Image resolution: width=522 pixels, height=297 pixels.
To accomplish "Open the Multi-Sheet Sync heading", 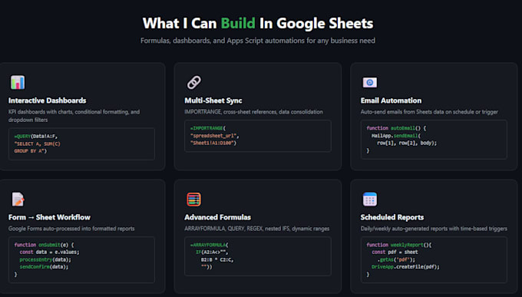I will [x=213, y=101].
